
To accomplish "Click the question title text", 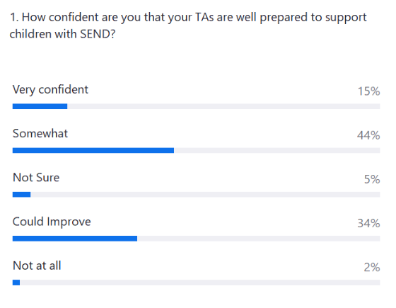I will point(188,25).
